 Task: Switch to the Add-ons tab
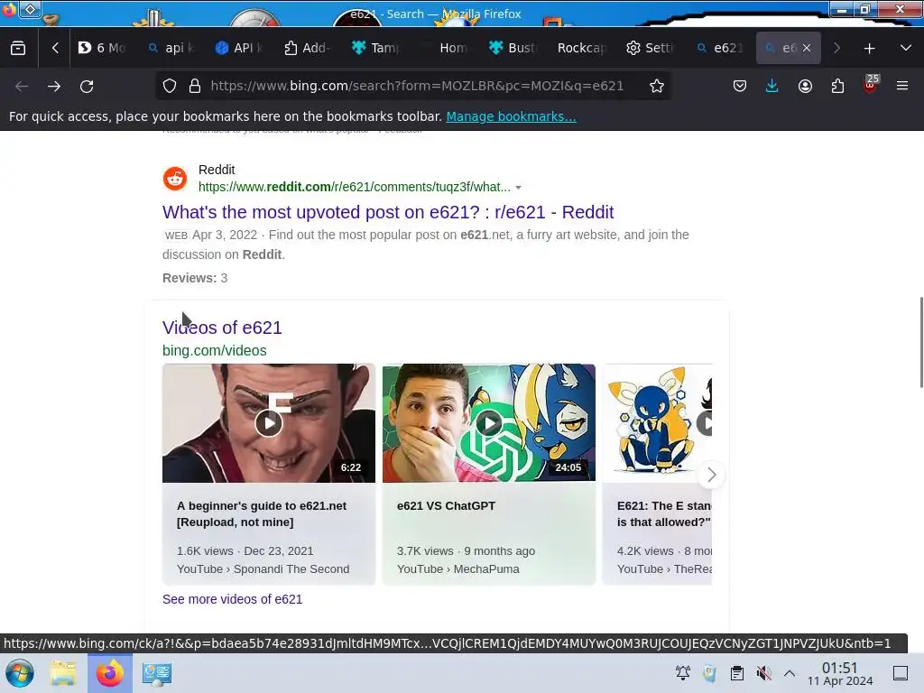[308, 48]
